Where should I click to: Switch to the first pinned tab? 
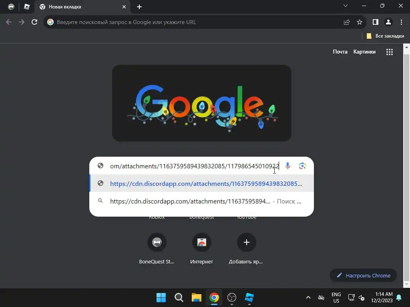[11, 7]
